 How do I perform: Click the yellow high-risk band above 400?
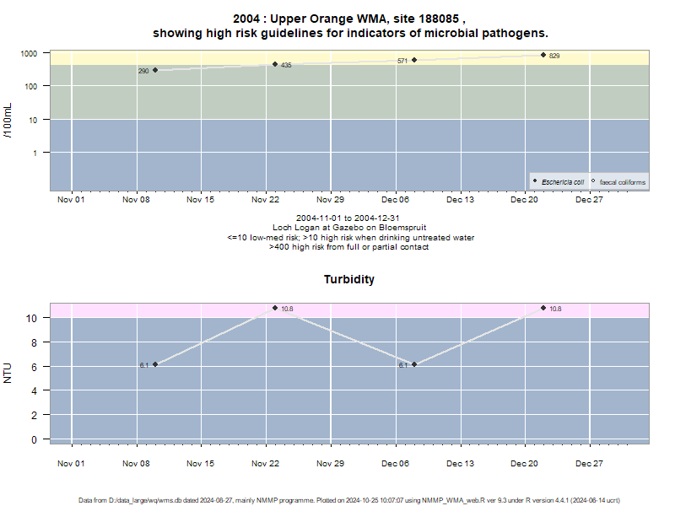[349, 57]
